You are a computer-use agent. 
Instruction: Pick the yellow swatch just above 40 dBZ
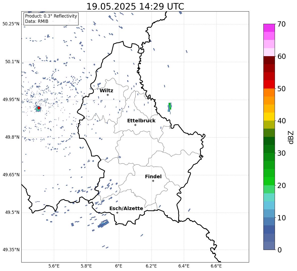(x=269, y=117)
